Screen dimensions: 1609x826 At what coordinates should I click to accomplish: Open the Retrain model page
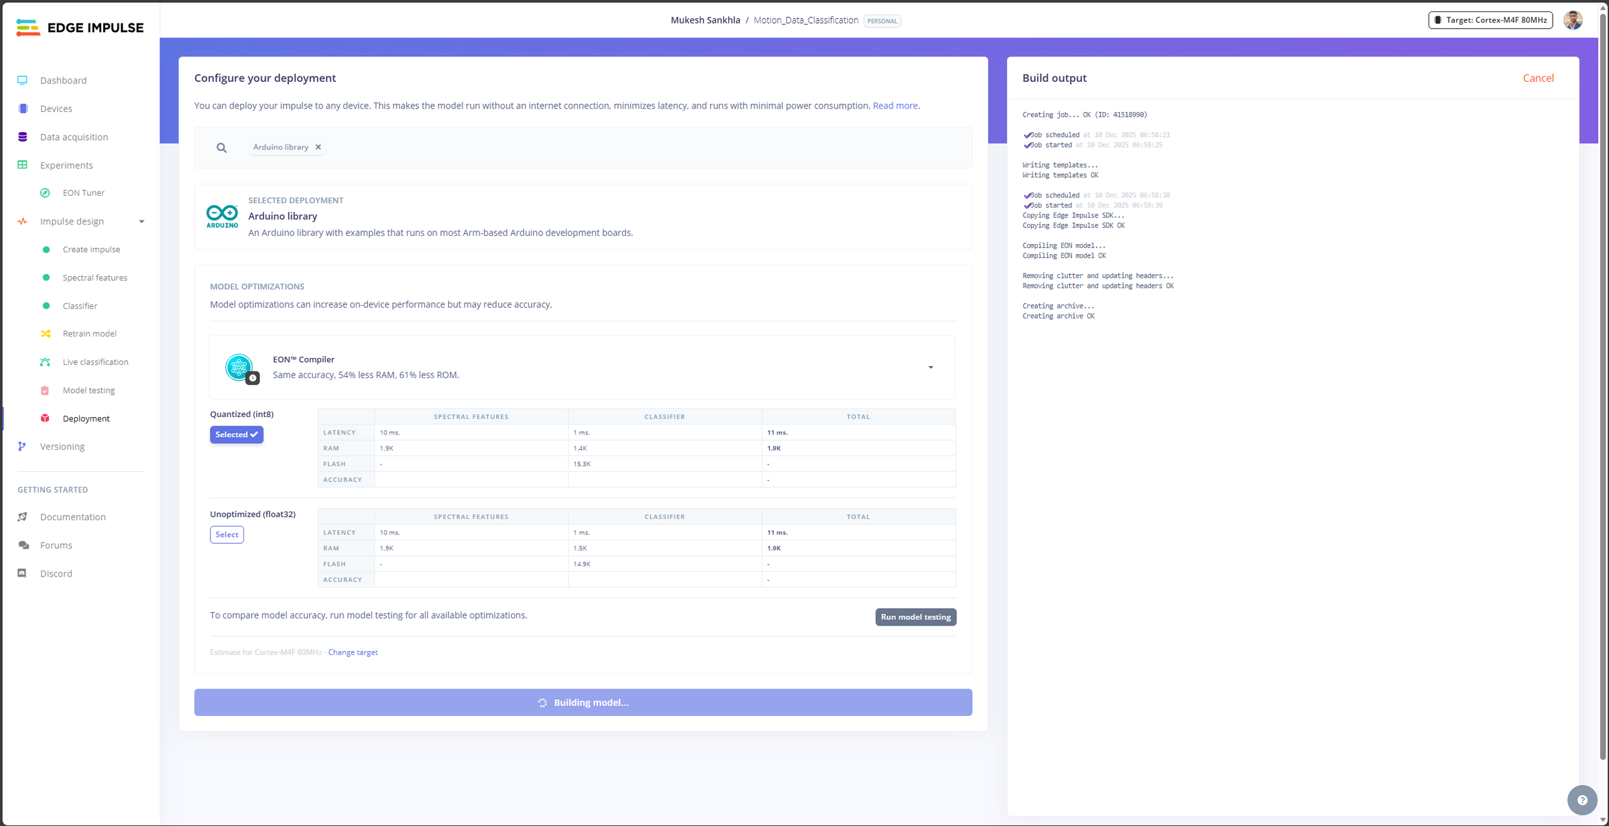(90, 334)
